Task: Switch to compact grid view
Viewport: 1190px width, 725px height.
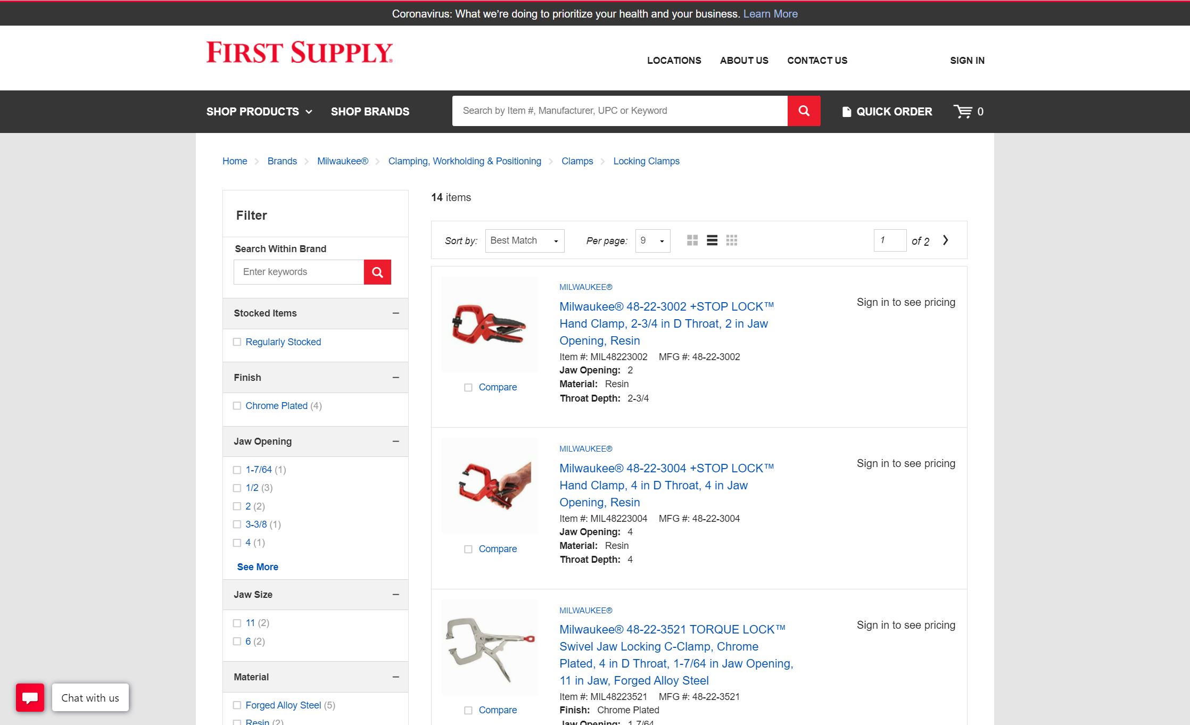Action: tap(732, 240)
